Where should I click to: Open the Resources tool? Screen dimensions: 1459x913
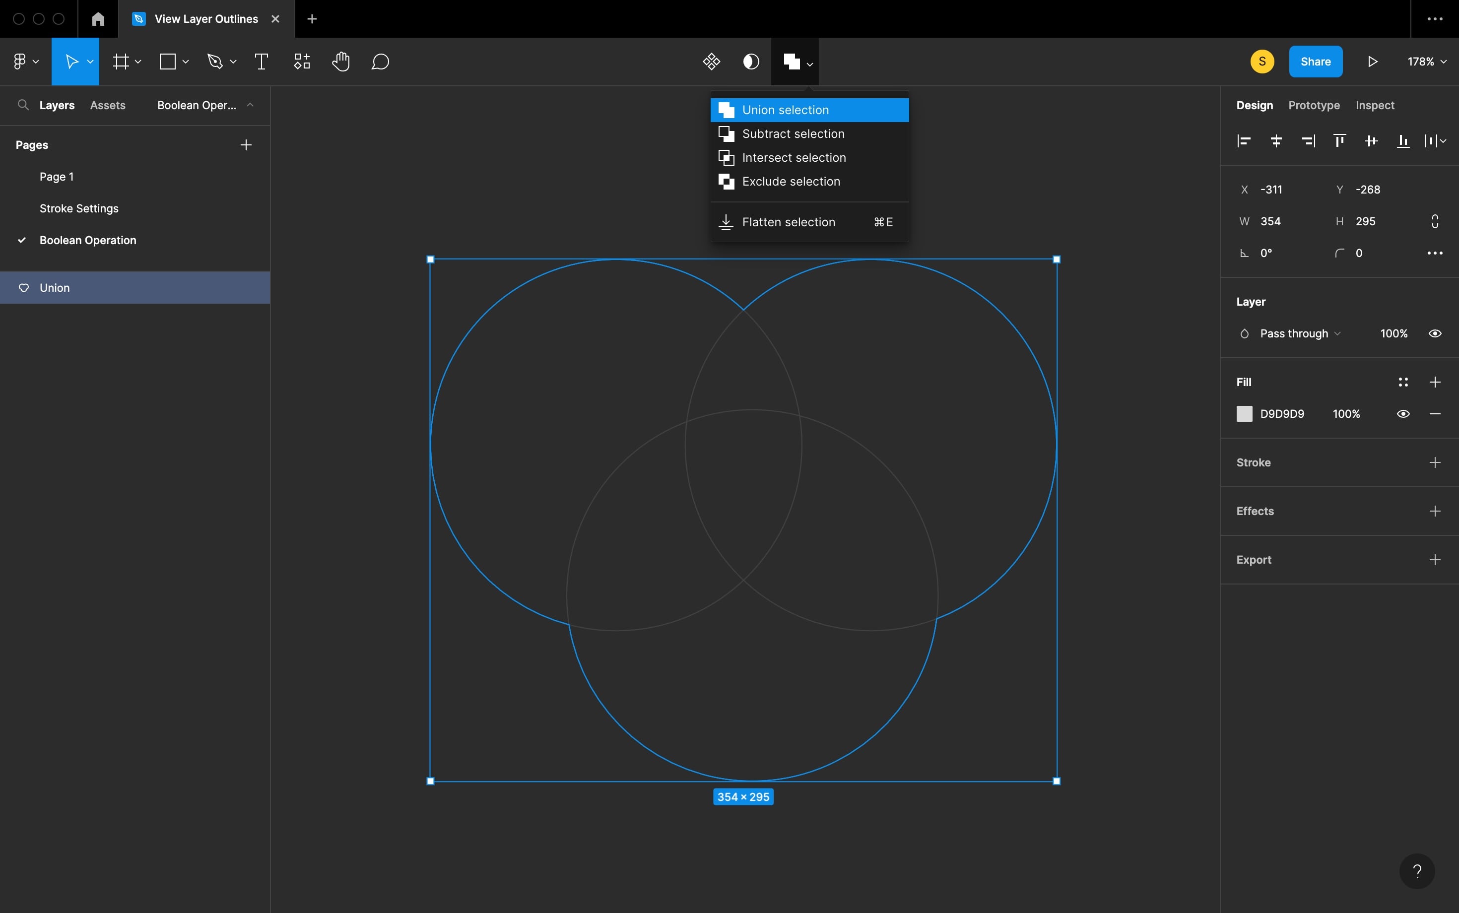click(x=301, y=62)
